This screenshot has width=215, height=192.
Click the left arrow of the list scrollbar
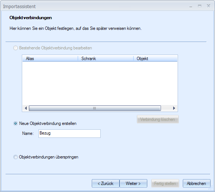pyautogui.click(x=26, y=108)
